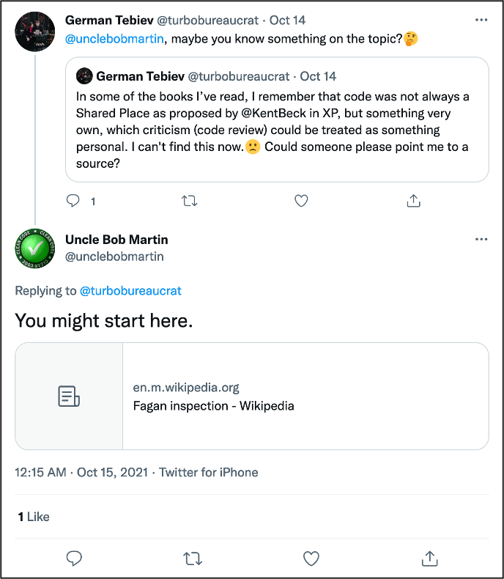
Task: Retweet German Tebiev's tweet
Action: [189, 200]
